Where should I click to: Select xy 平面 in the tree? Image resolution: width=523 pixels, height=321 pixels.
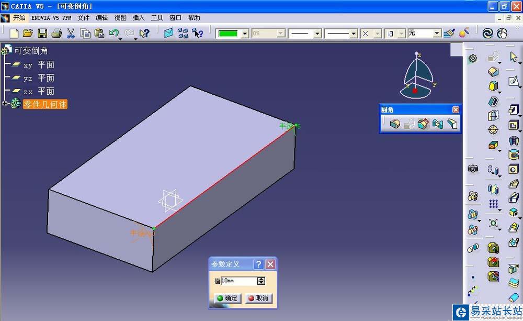(39, 64)
